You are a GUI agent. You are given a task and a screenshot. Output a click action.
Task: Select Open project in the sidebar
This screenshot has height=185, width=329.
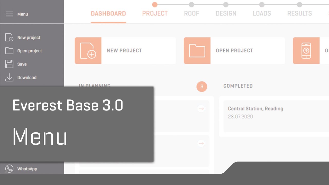tap(30, 51)
